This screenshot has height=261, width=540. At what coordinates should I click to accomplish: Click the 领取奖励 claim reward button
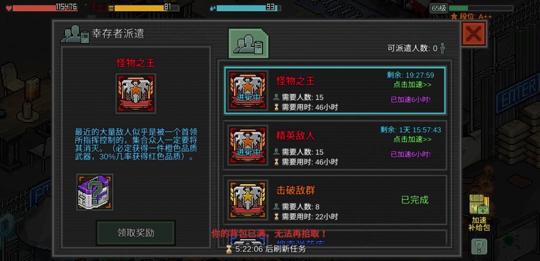coord(135,233)
